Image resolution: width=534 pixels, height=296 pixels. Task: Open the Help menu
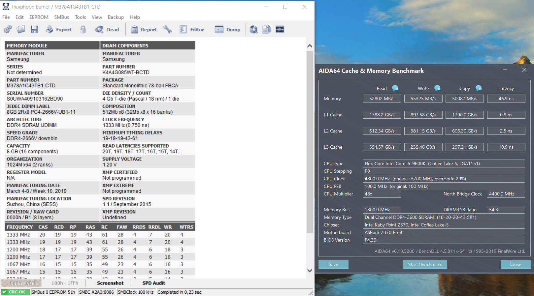pos(135,17)
